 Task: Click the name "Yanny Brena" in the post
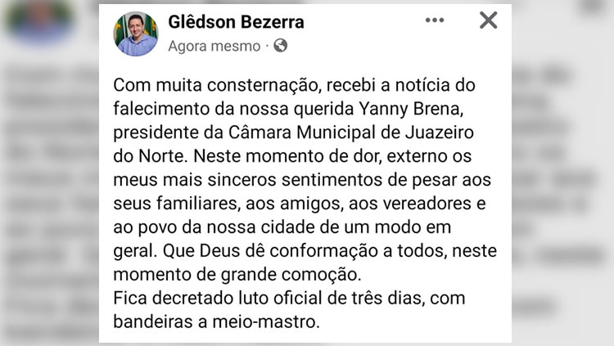tap(411, 109)
